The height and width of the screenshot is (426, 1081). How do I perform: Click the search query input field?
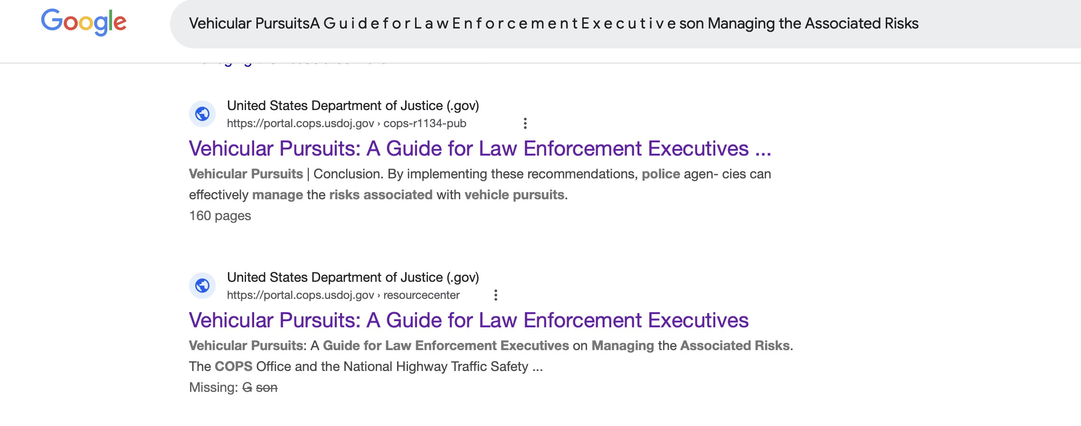(x=625, y=24)
